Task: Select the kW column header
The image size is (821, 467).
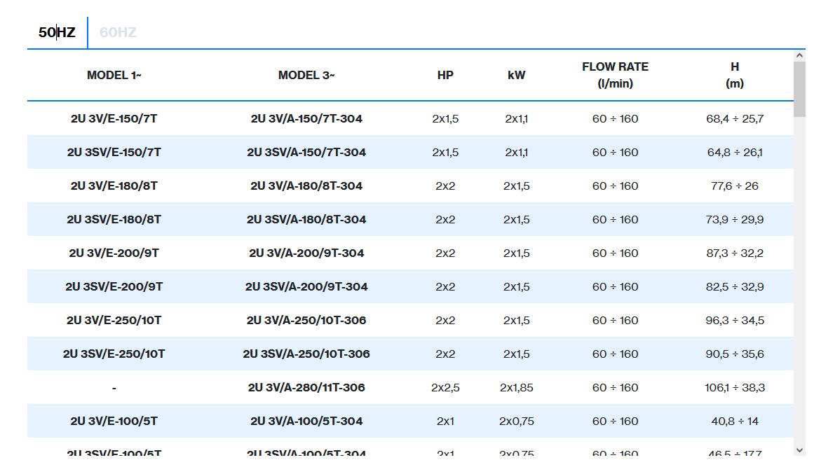Action: (x=516, y=75)
